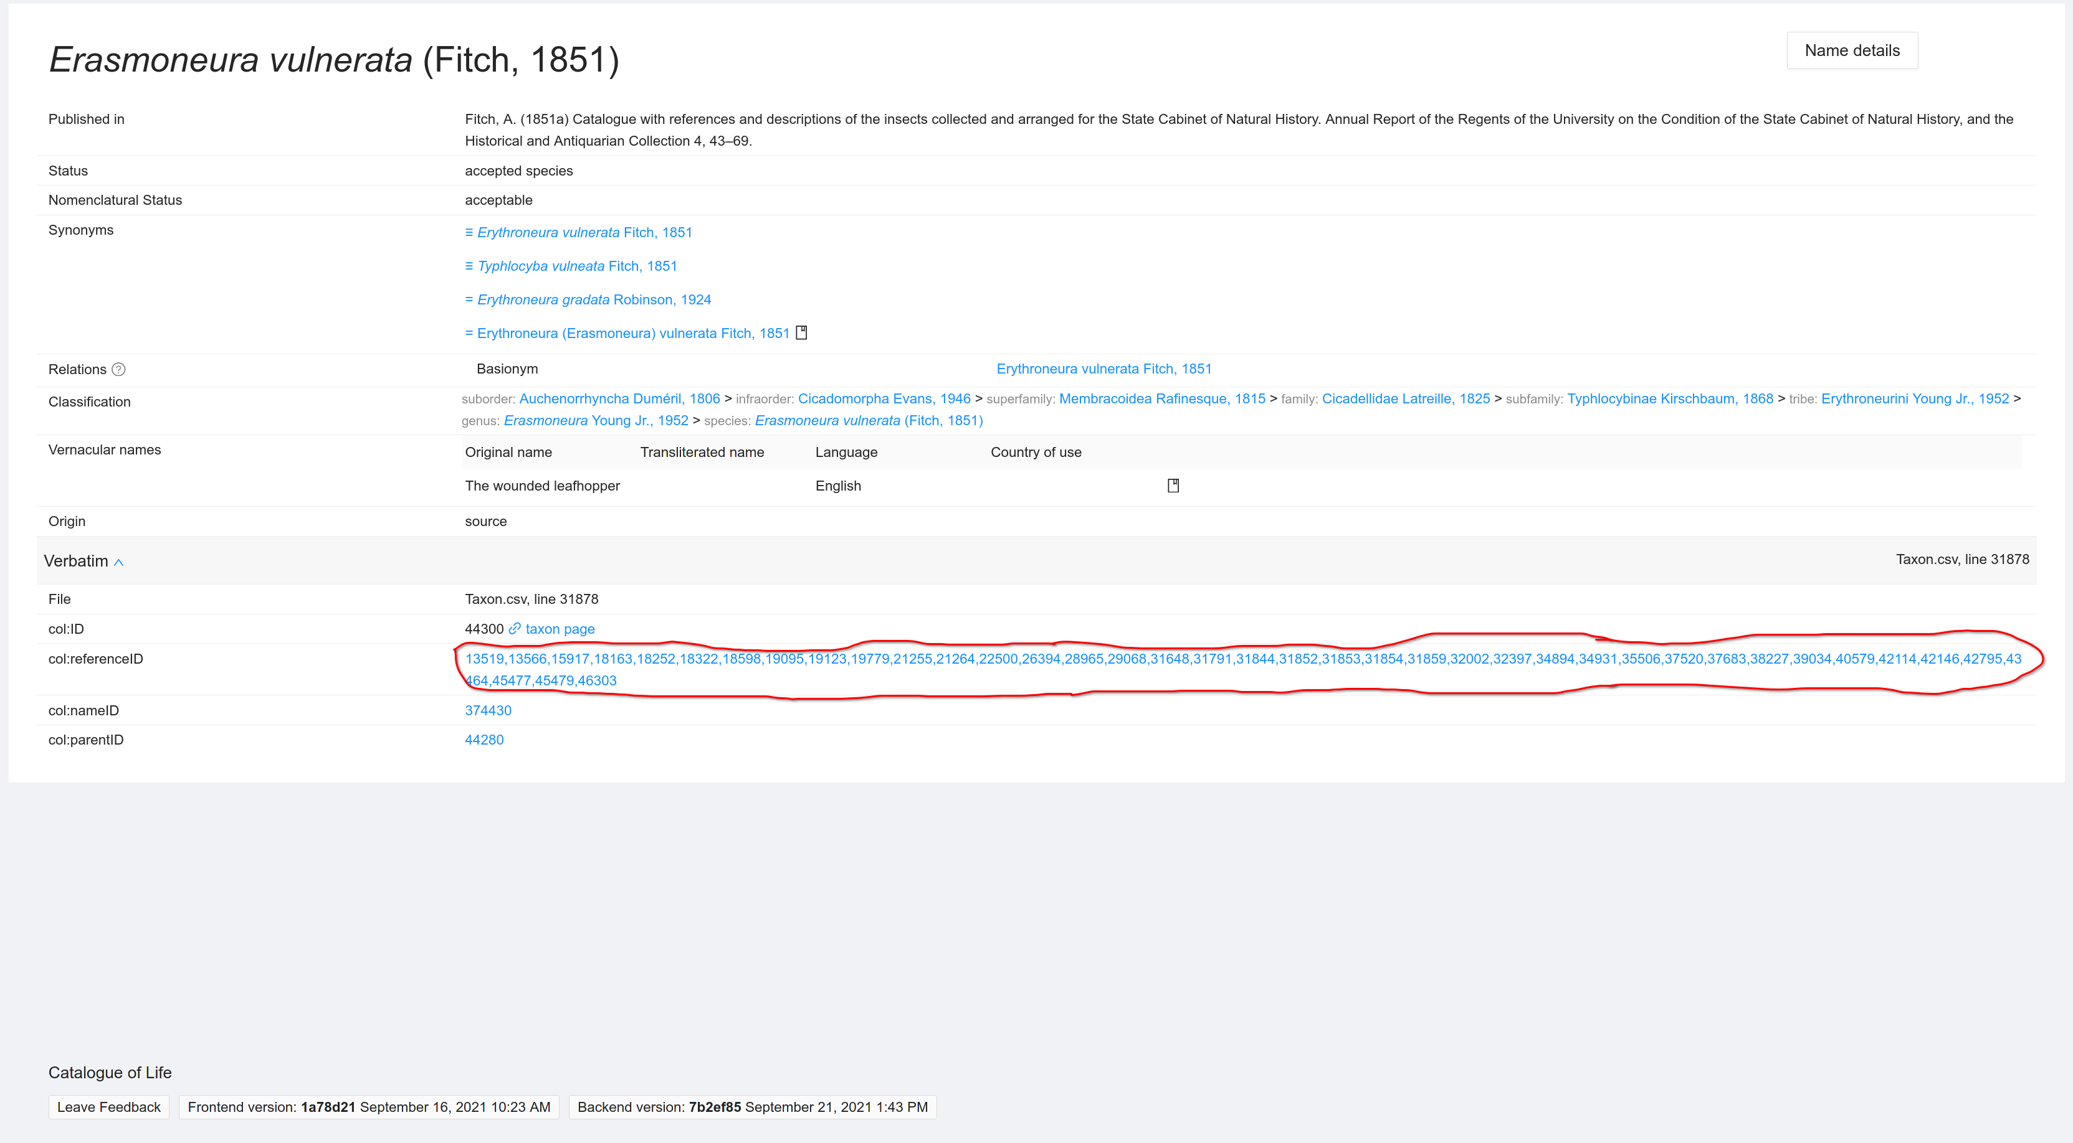Open subfamily Typhlocybinae Kirschbaum, 1868

[x=1670, y=398]
